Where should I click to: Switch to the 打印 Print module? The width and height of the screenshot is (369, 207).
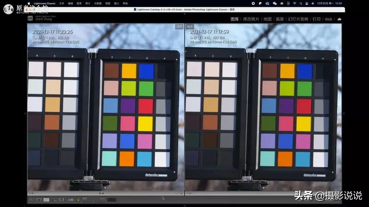(316, 19)
